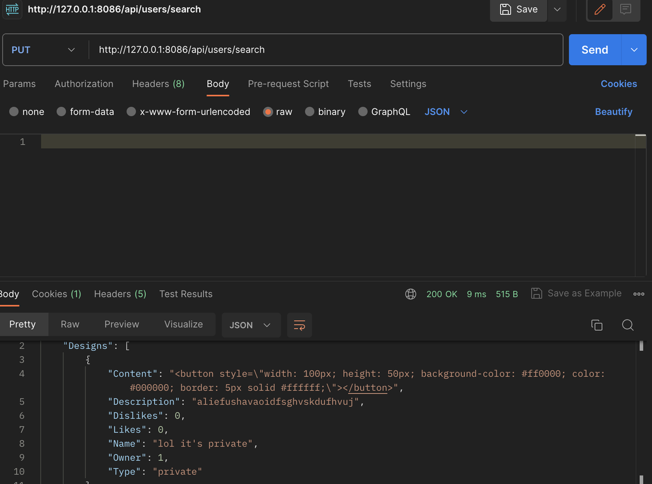
Task: Open the request body JSON format dropdown
Action: point(446,112)
